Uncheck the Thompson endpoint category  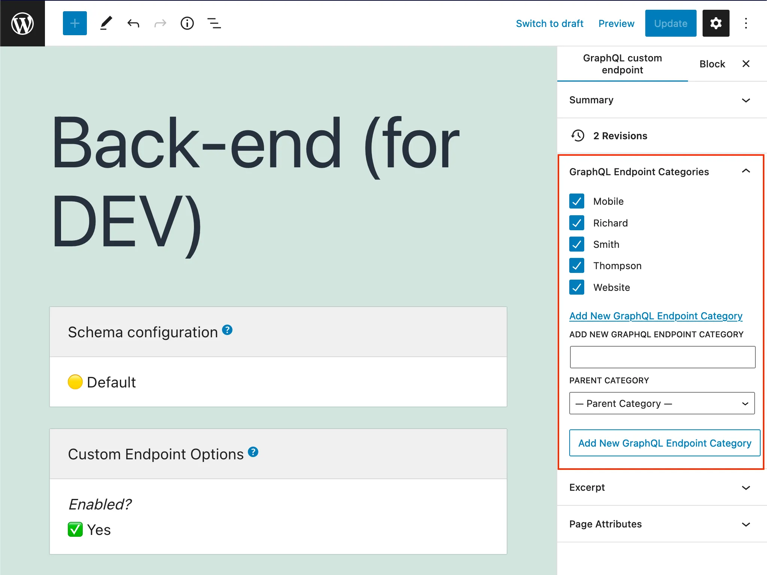point(577,266)
